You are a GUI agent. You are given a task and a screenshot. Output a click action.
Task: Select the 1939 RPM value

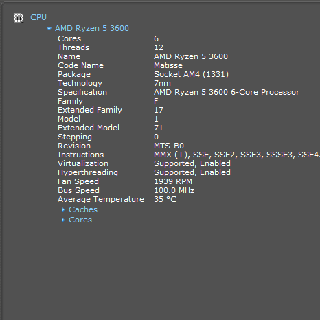(x=173, y=181)
